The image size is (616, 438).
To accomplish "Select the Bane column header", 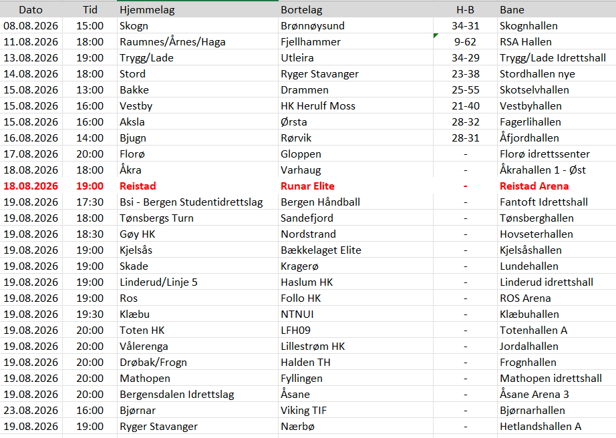I will 557,9.
